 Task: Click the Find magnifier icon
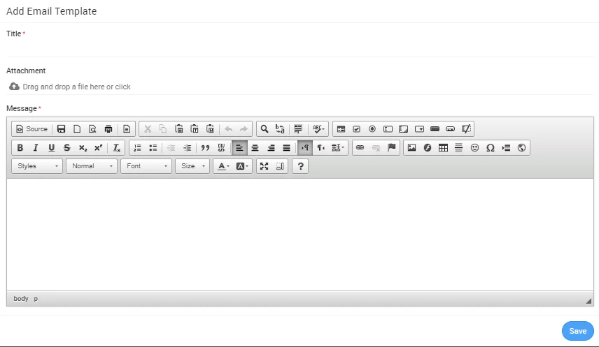pos(265,129)
